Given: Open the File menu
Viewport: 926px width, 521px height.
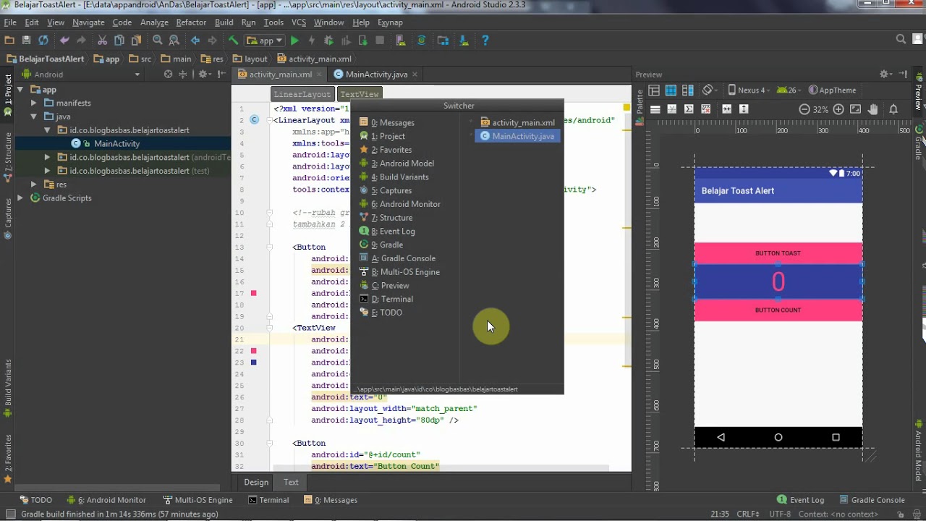Looking at the screenshot, I should tap(9, 22).
